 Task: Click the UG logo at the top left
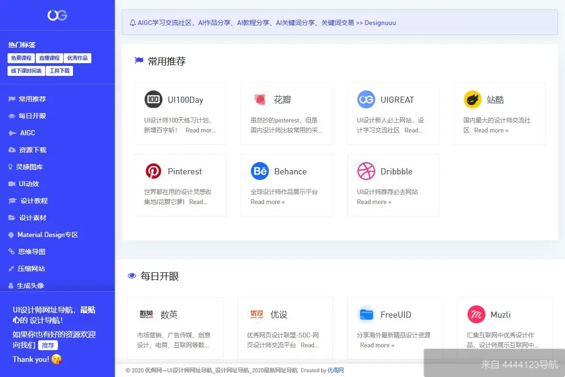click(x=57, y=16)
